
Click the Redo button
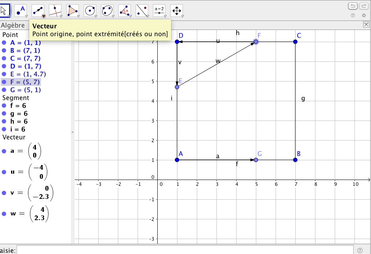tap(363, 6)
